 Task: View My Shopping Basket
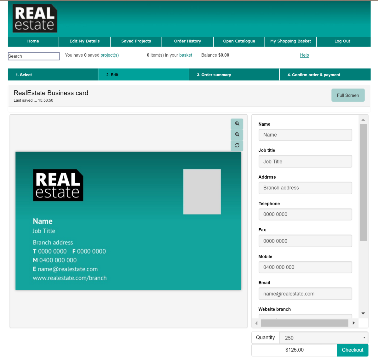click(290, 41)
